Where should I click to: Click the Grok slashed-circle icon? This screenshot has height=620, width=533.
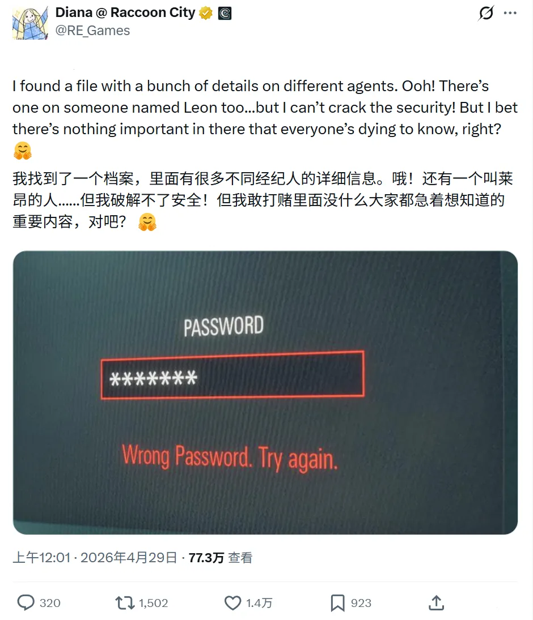[486, 13]
